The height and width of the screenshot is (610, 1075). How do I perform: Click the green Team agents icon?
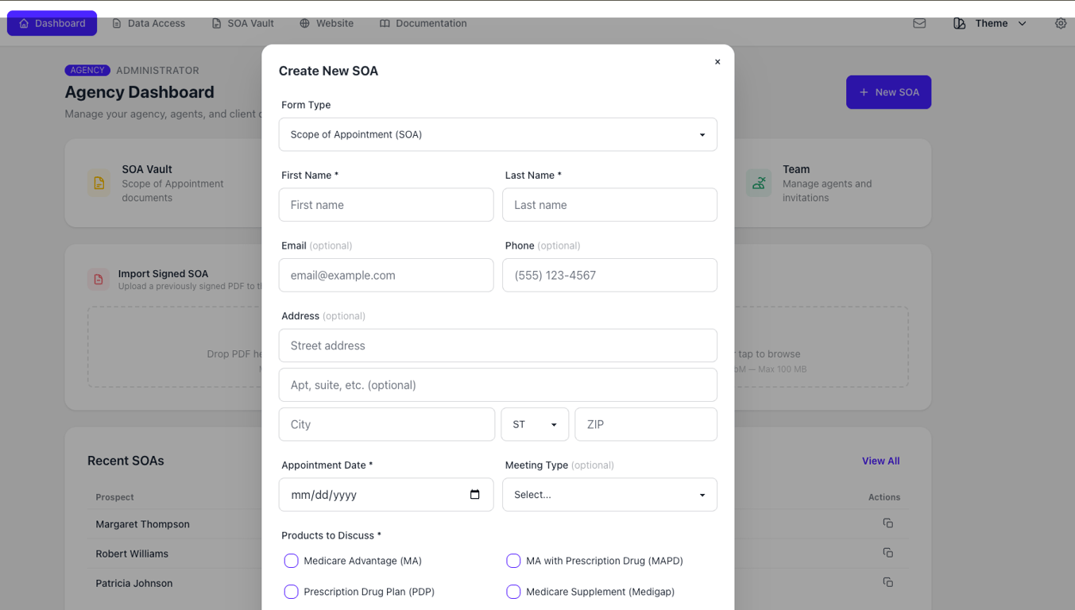(x=759, y=183)
